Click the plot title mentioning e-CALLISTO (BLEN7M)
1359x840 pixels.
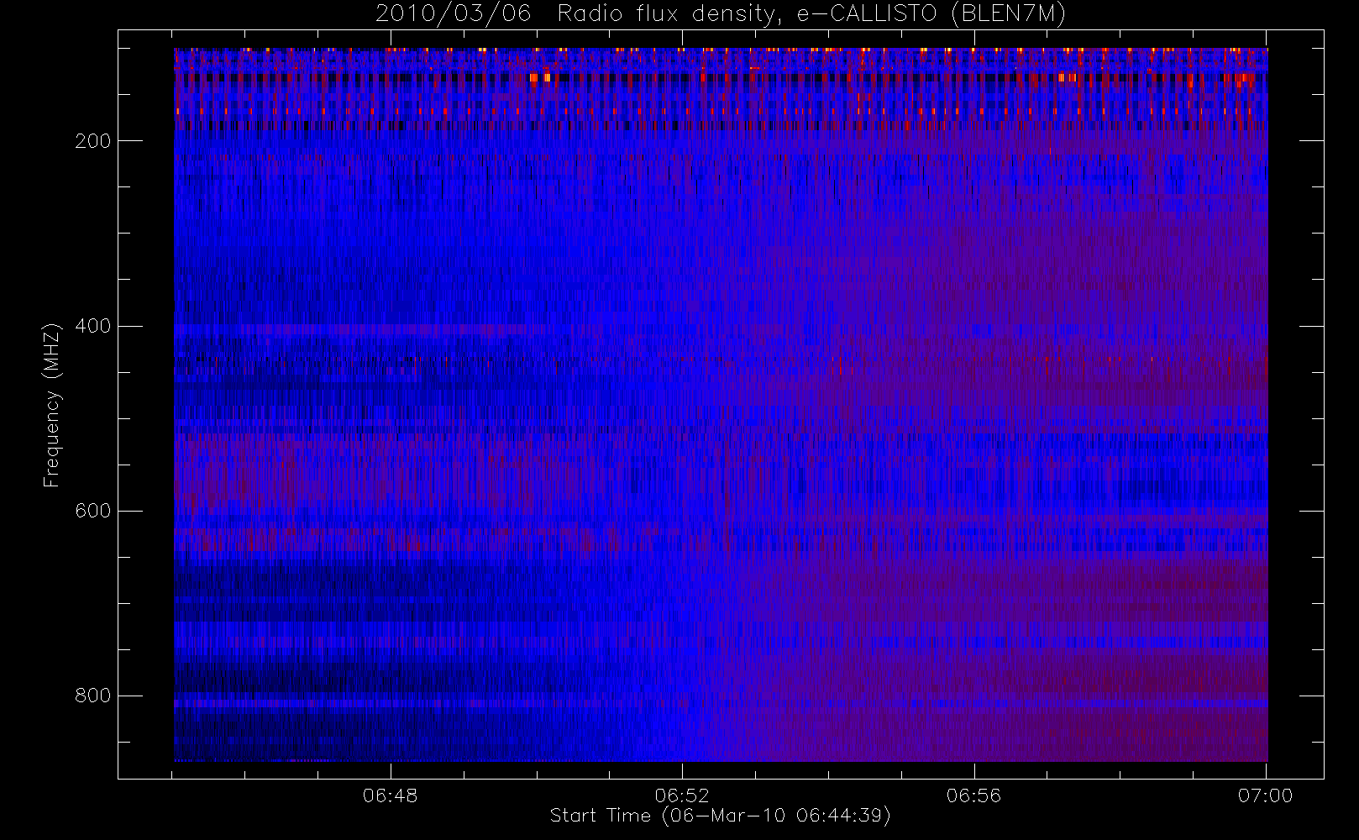[721, 14]
